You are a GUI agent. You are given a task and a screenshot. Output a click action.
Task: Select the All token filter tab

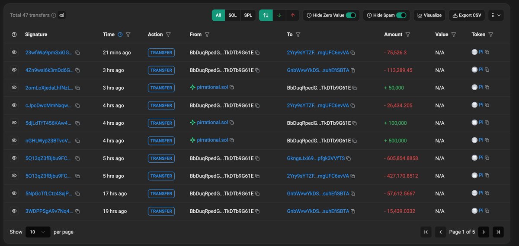218,15
